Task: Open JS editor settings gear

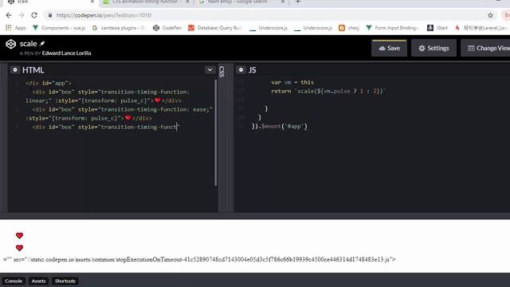Action: click(x=241, y=69)
